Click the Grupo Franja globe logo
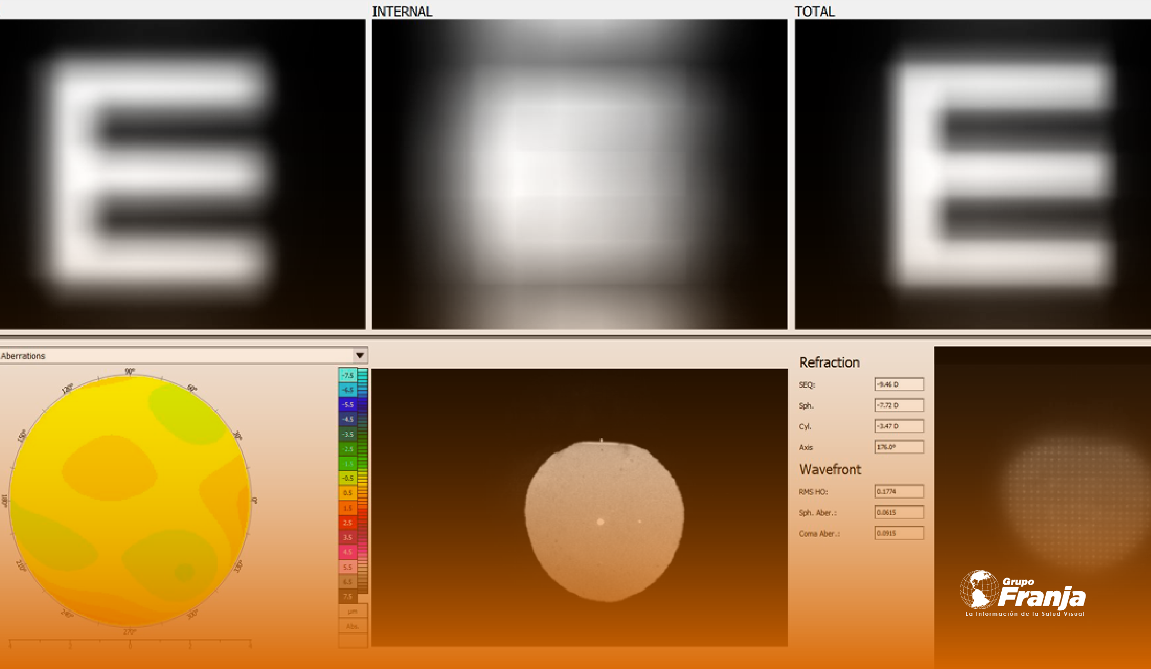1151x669 pixels. pyautogui.click(x=979, y=589)
